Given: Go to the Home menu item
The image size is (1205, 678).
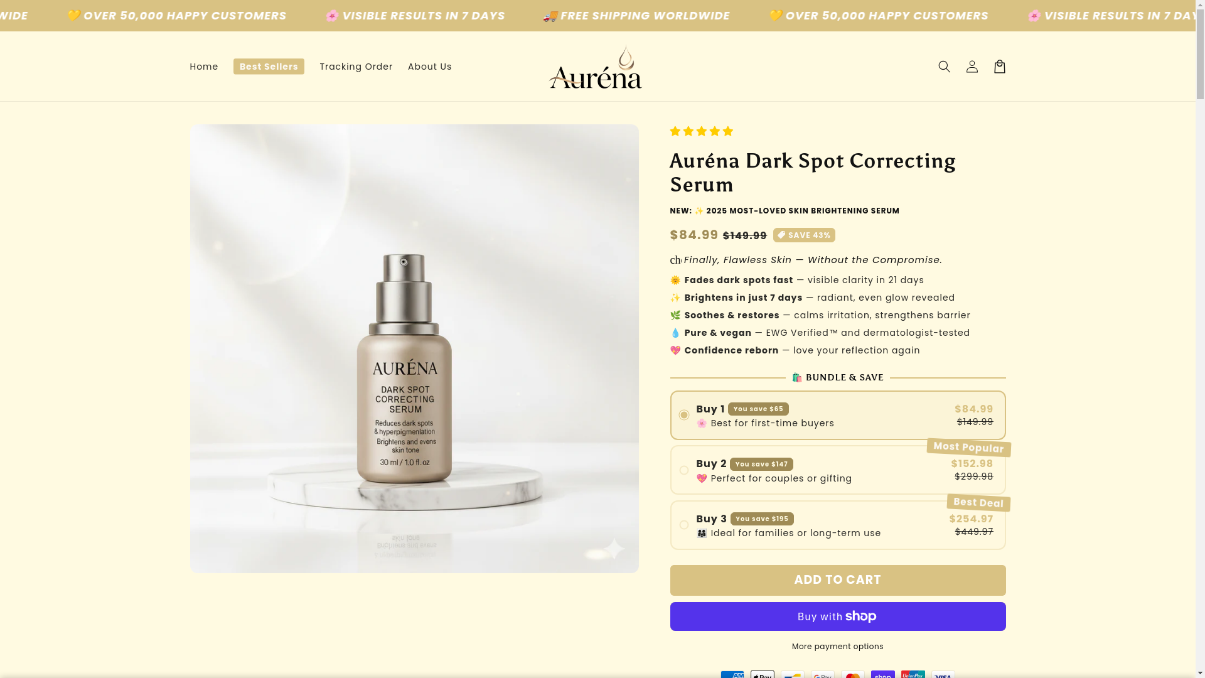Looking at the screenshot, I should 204,67.
